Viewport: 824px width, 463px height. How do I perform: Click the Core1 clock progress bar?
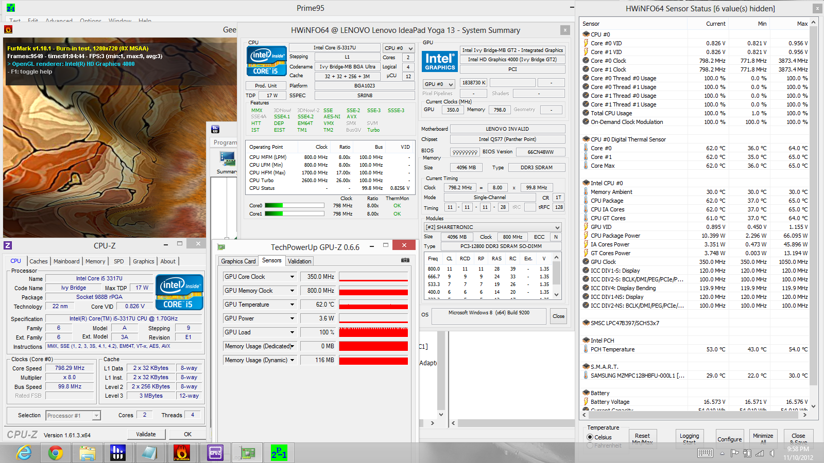(x=295, y=214)
